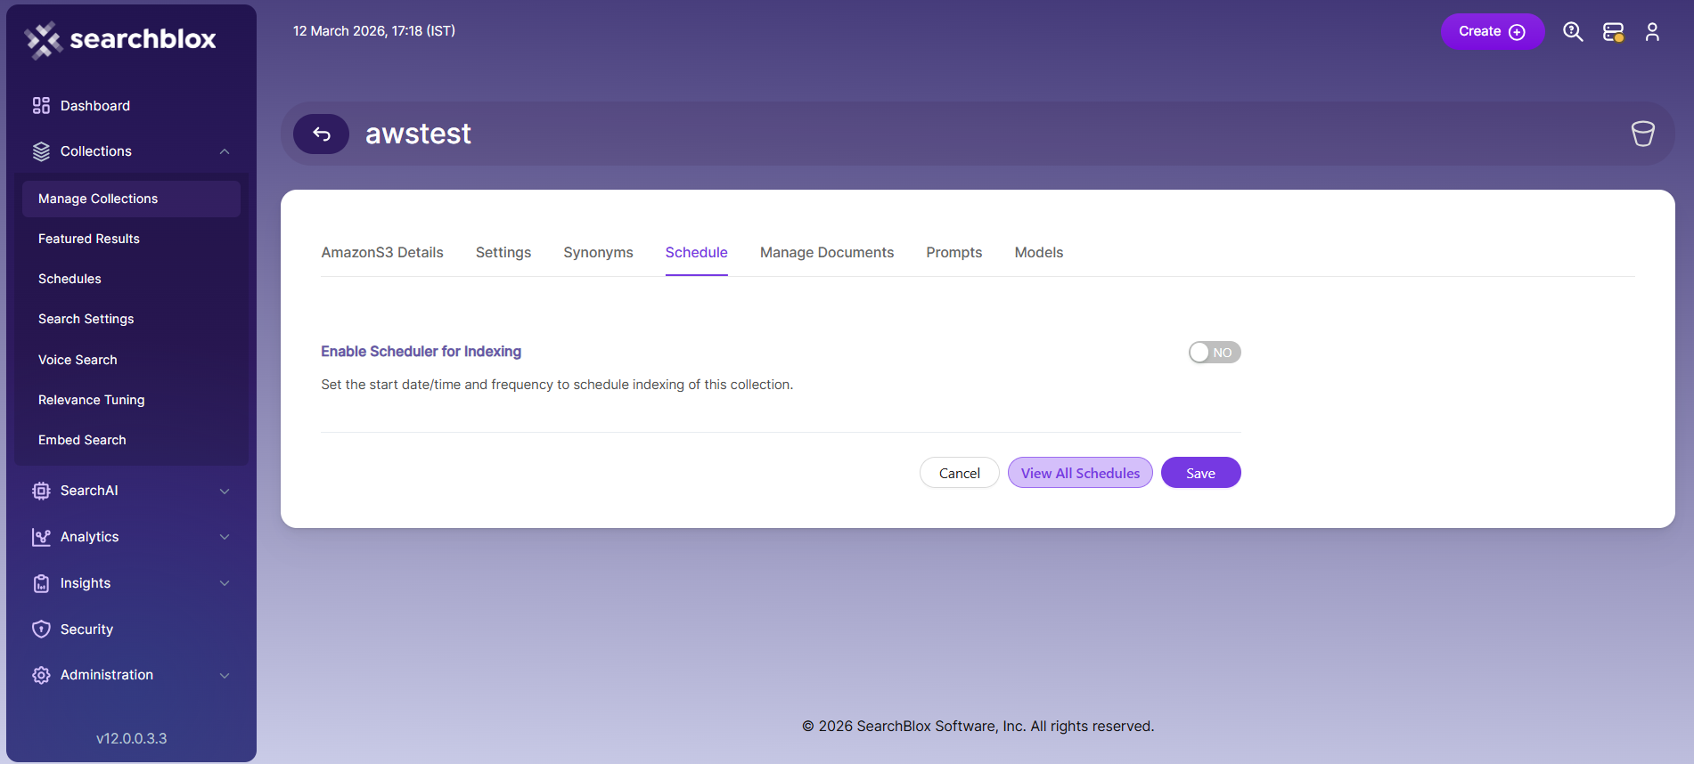Open the Dashboard grid icon
The width and height of the screenshot is (1694, 764).
[x=41, y=106]
